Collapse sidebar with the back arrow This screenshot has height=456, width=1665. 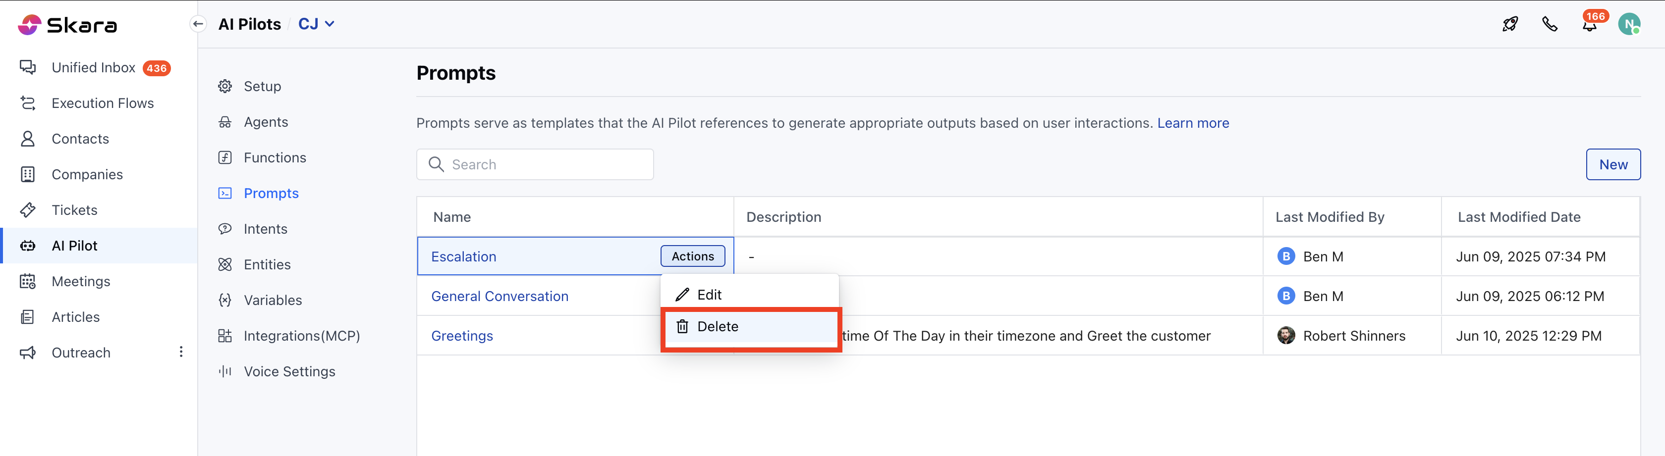pyautogui.click(x=198, y=25)
